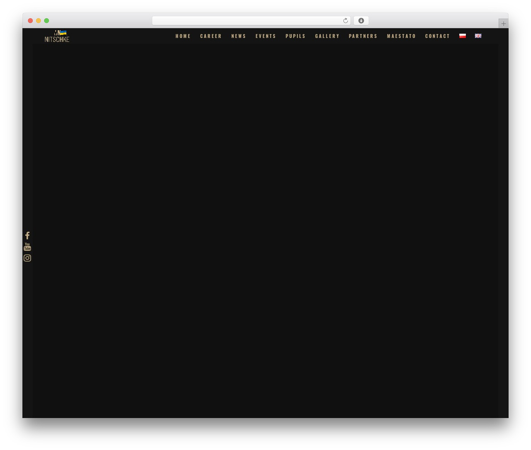Image resolution: width=531 pixels, height=450 pixels.
Task: Maximize the browser window
Action: [x=46, y=21]
